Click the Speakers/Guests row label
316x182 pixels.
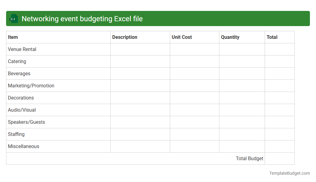(26, 122)
